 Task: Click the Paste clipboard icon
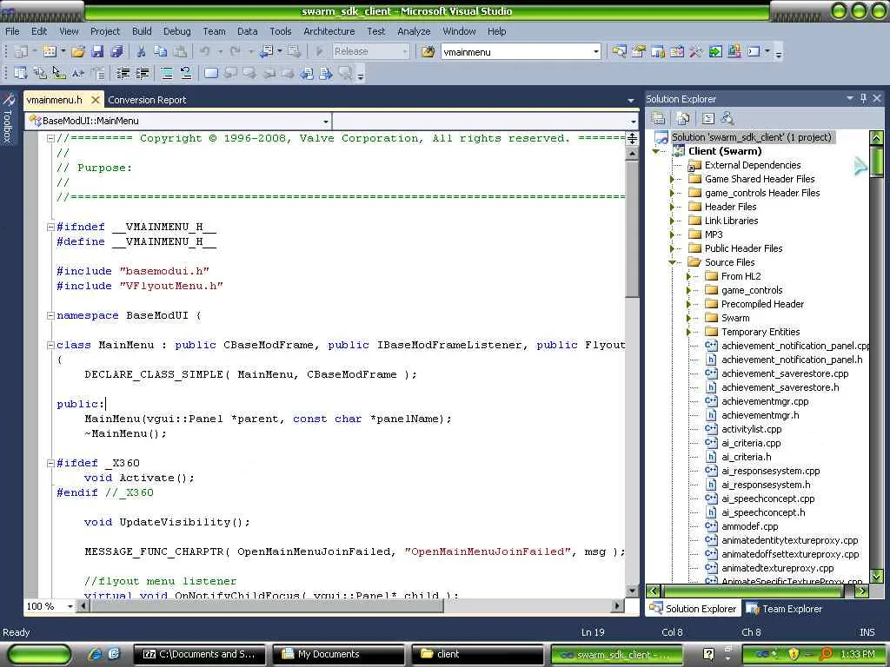click(x=180, y=51)
